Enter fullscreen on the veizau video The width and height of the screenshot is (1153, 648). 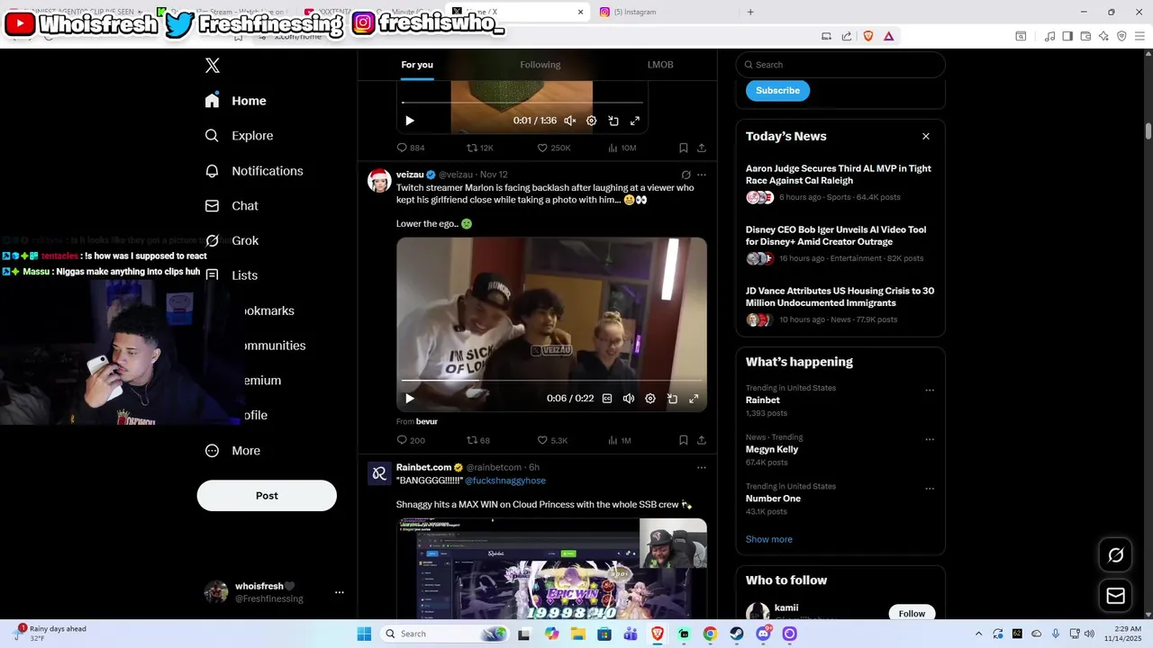point(694,398)
